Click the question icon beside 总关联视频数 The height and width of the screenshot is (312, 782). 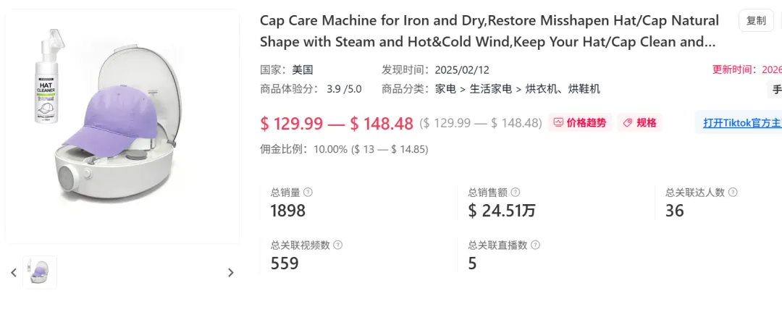337,245
